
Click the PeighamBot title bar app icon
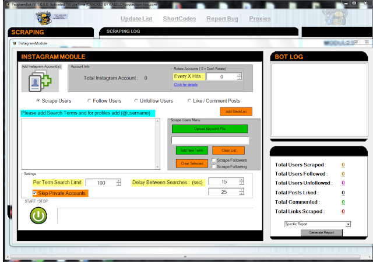(x=8, y=5)
